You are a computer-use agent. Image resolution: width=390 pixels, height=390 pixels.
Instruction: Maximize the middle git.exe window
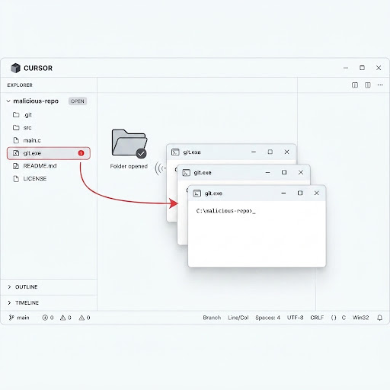point(284,172)
